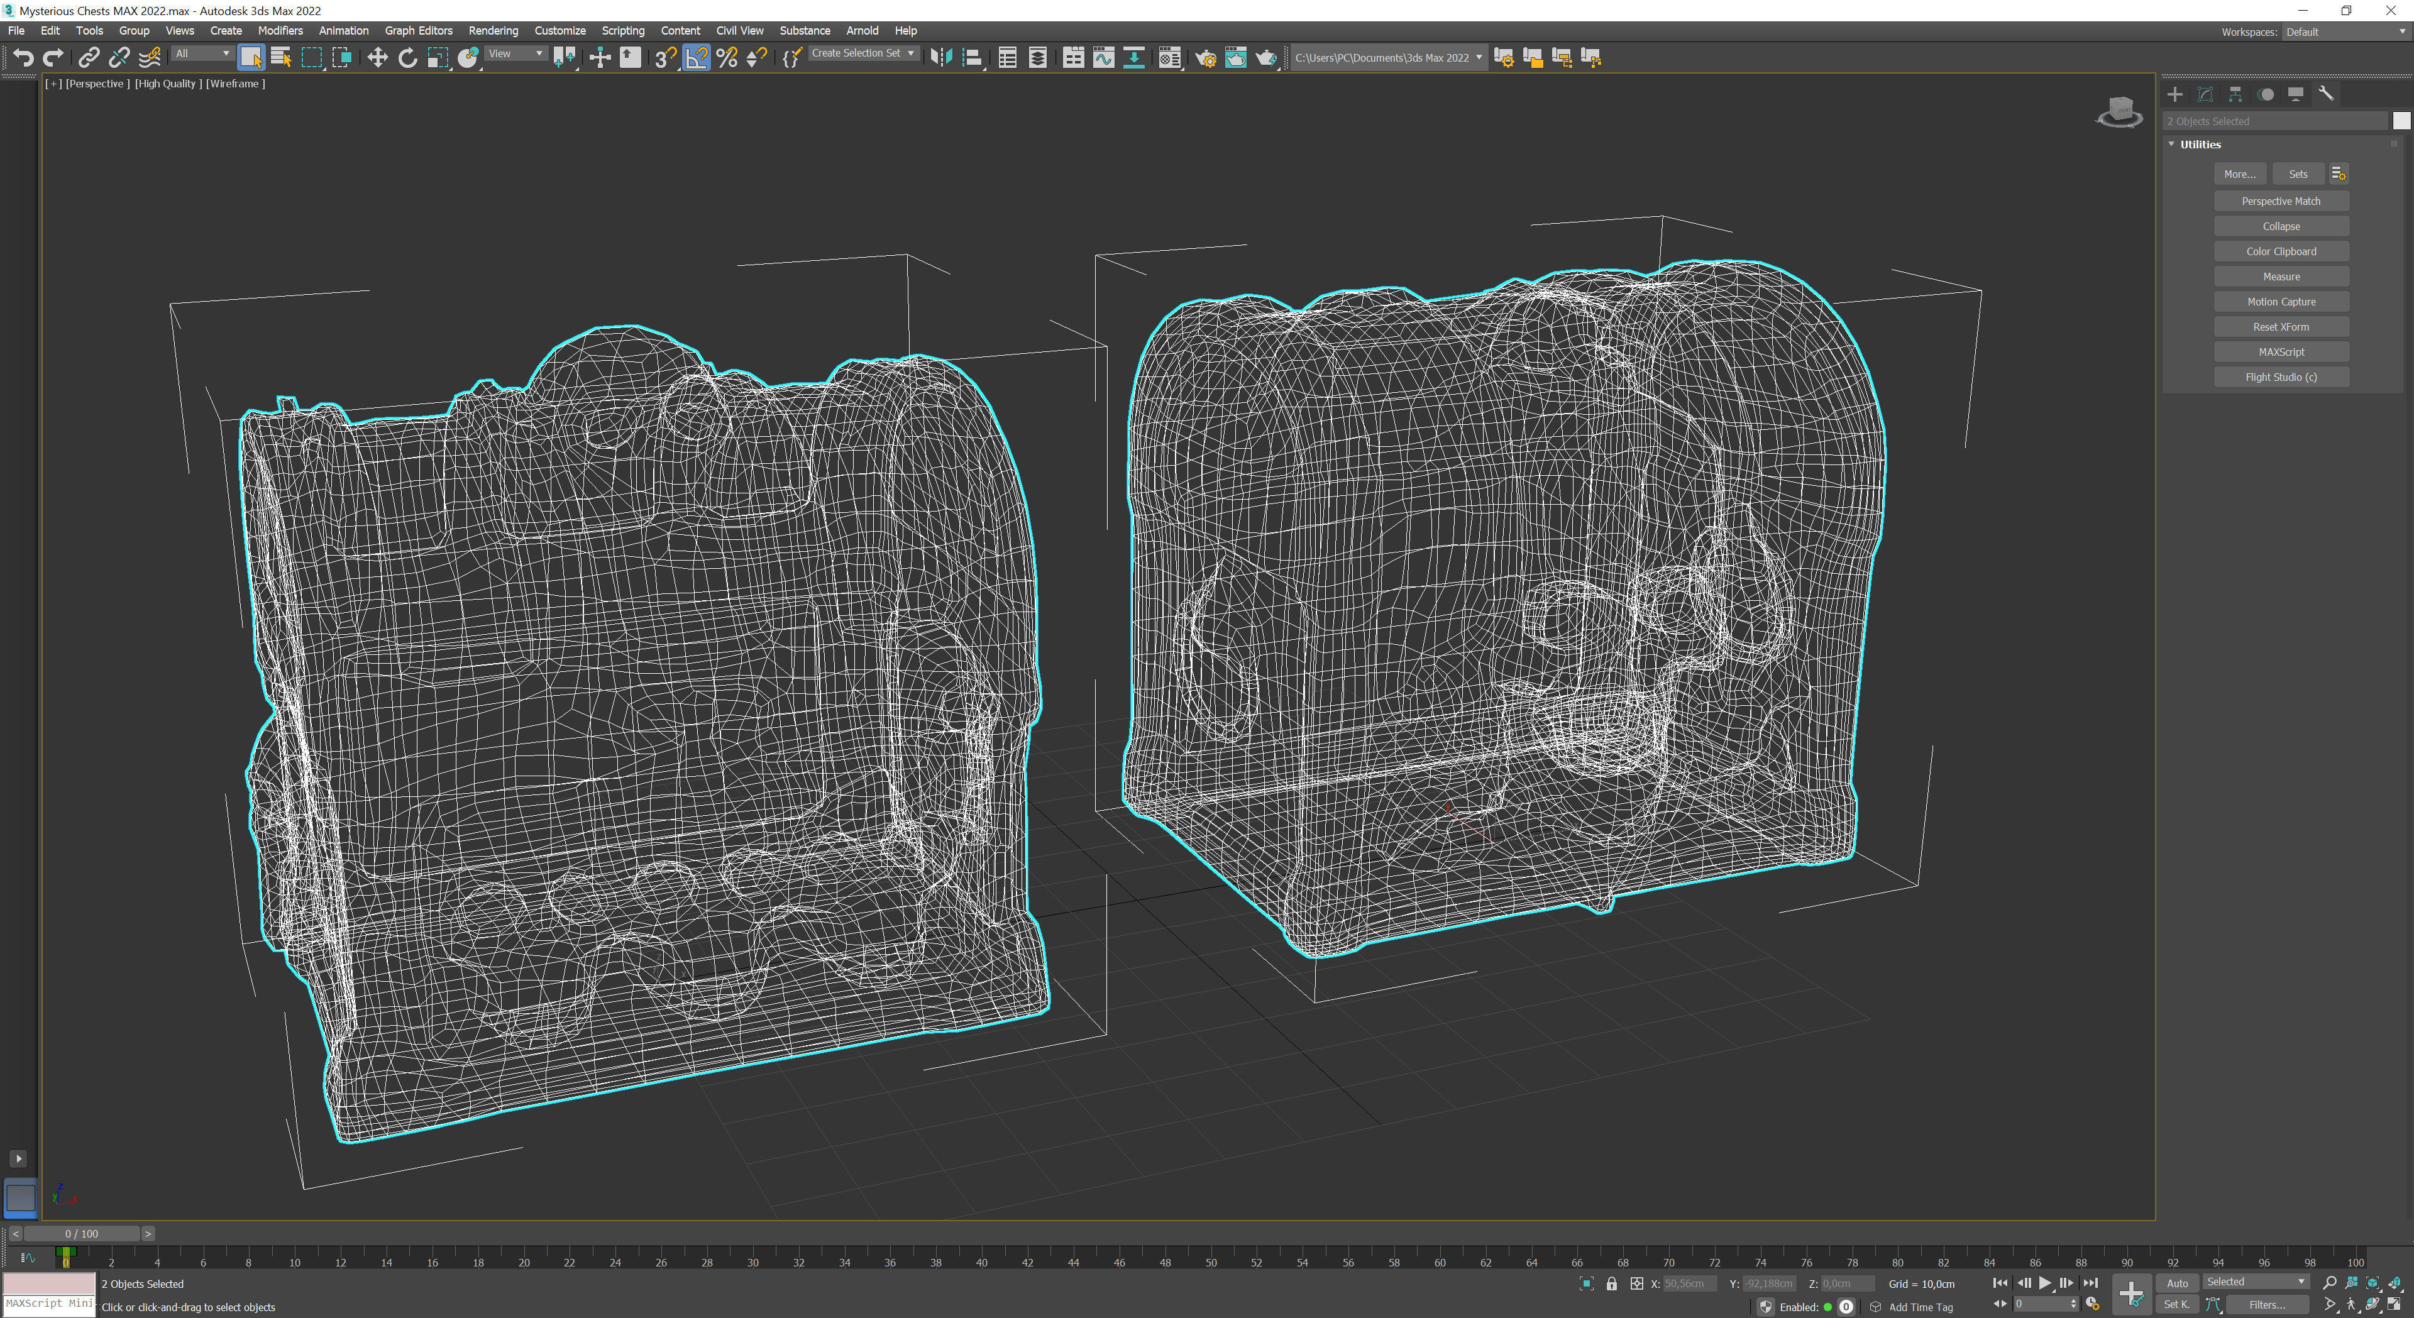2414x1318 pixels.
Task: Open the Scripting menu
Action: 622,31
